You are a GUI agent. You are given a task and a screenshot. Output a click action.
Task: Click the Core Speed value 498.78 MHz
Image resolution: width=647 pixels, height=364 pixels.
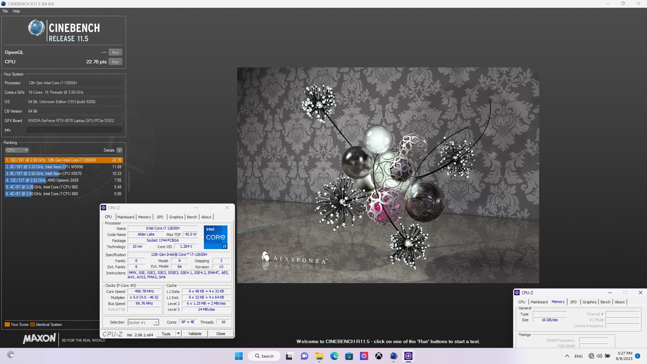click(x=144, y=292)
